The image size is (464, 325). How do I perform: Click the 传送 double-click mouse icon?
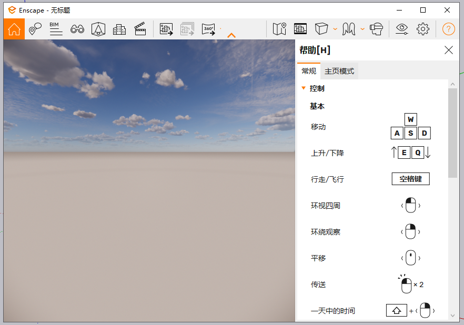(406, 284)
